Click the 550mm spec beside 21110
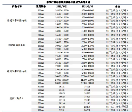 click(41, 103)
